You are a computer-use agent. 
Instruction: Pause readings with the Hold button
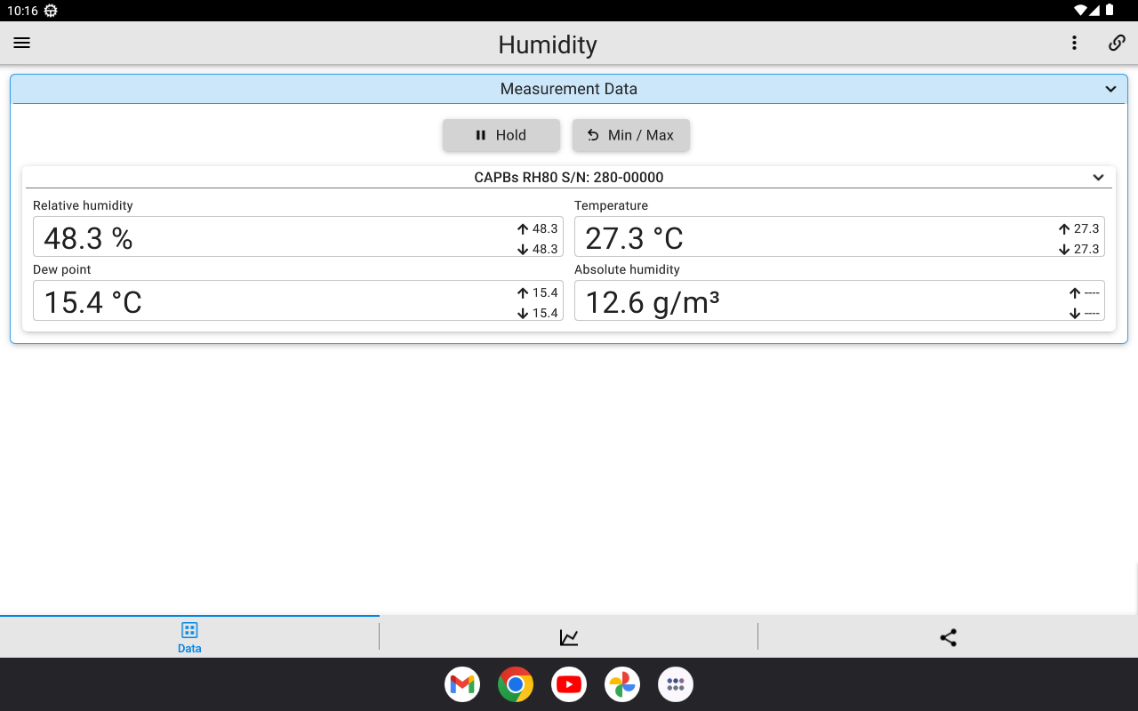pos(501,135)
